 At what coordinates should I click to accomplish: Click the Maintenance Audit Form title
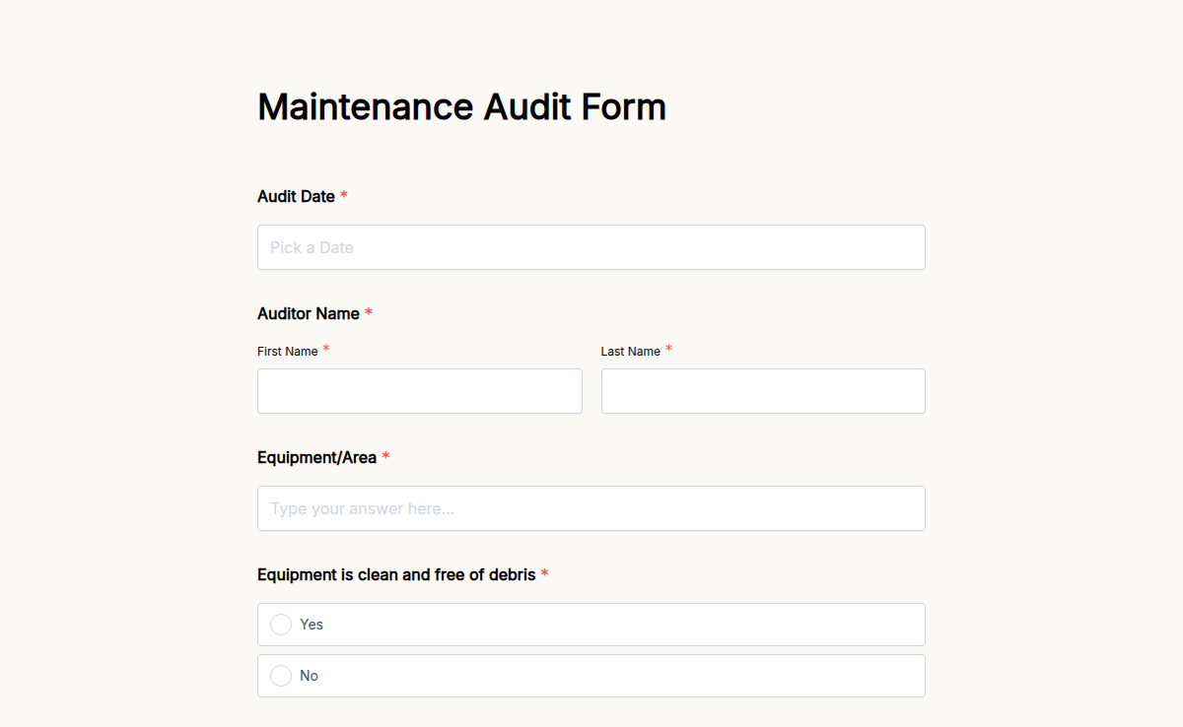coord(461,106)
